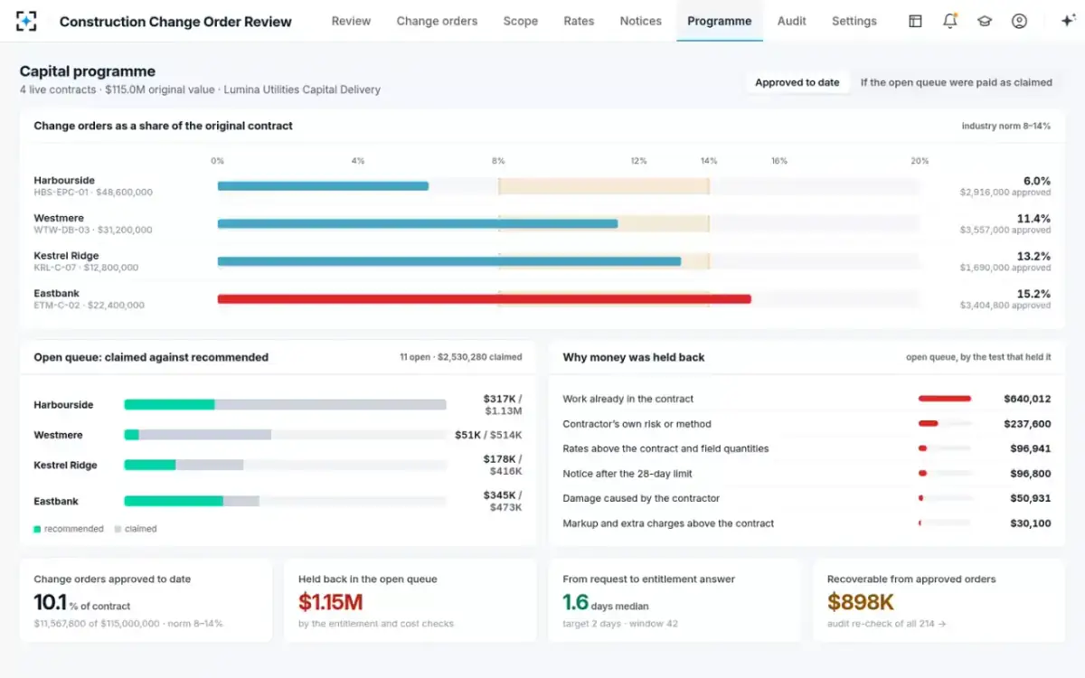Follow the 'audit re-check of all 214' link

pyautogui.click(x=886, y=624)
